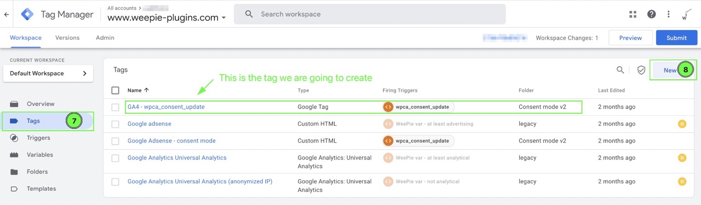This screenshot has width=701, height=205.
Task: Click the Workspace Changes: 1 text
Action: point(567,38)
